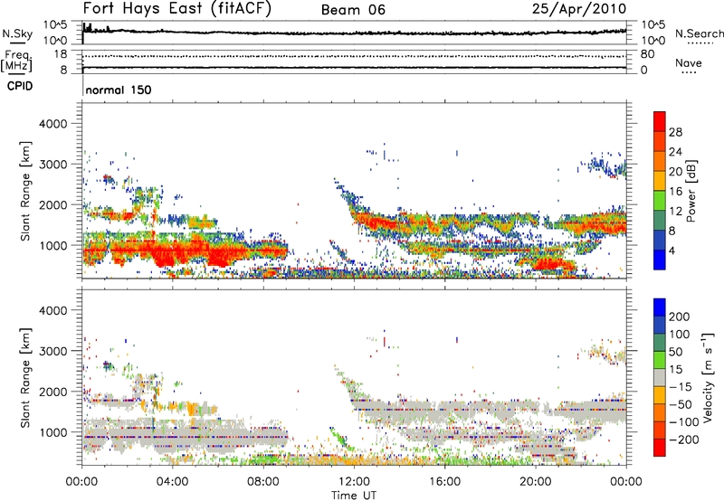
Task: Click the '04:00' time axis label
Action: point(172,482)
